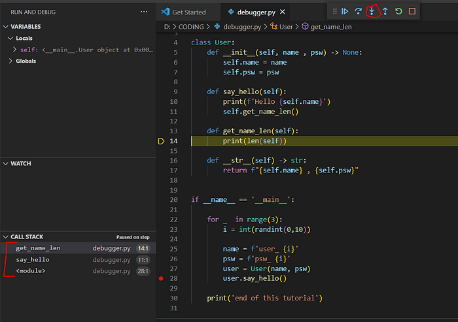This screenshot has width=458, height=322.
Task: Click the Python file icon in breadcrumb
Action: pos(217,27)
